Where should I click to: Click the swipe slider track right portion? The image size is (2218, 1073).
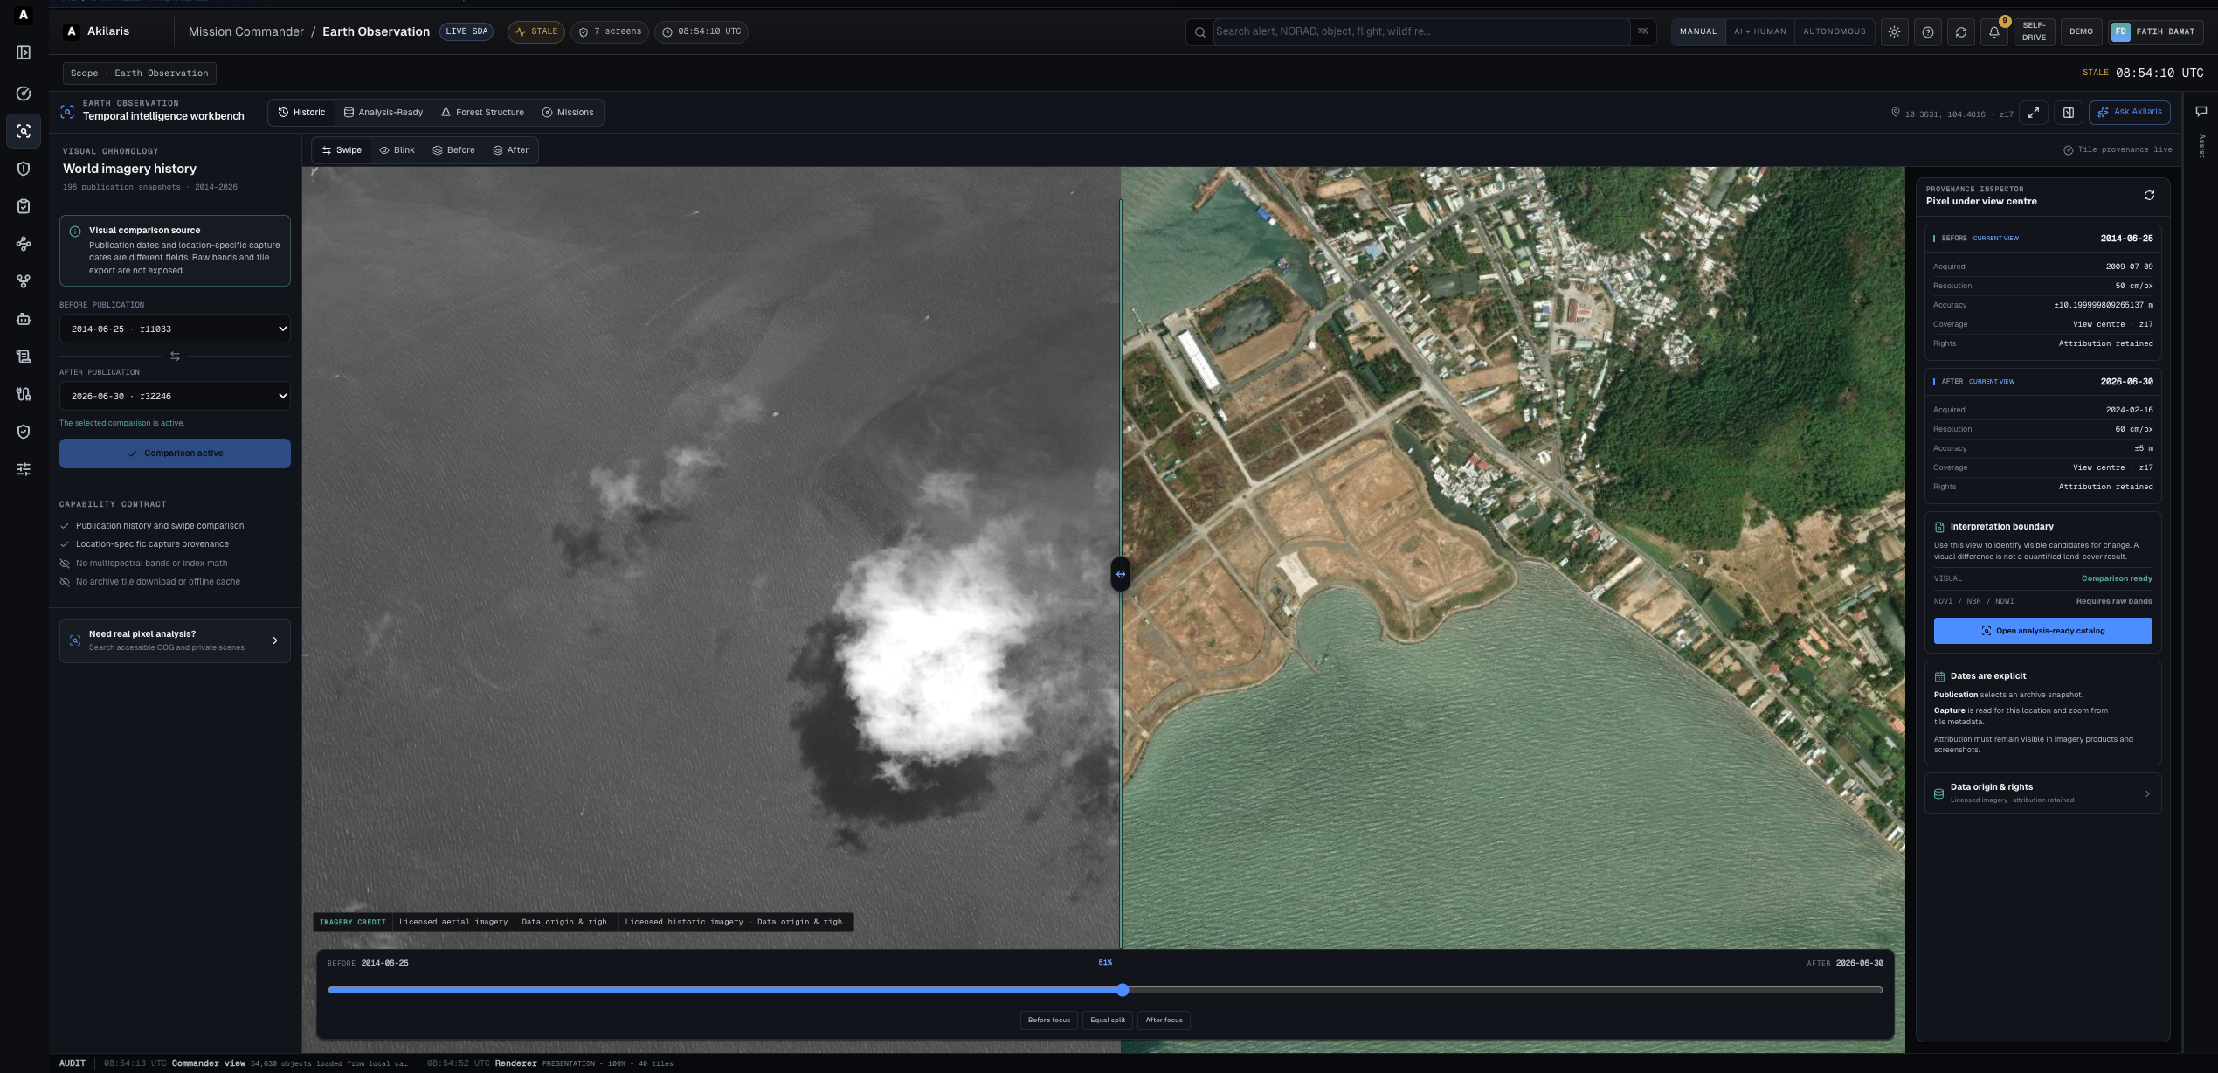pyautogui.click(x=1506, y=990)
